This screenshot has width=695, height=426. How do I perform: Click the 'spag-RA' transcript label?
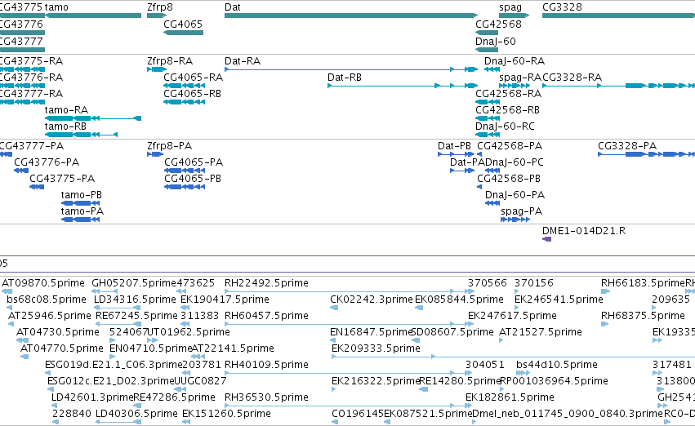pyautogui.click(x=520, y=78)
